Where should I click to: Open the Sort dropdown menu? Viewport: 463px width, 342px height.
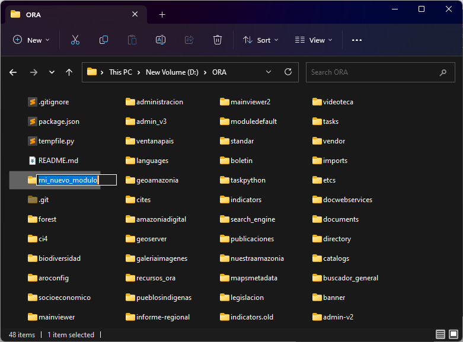click(260, 40)
